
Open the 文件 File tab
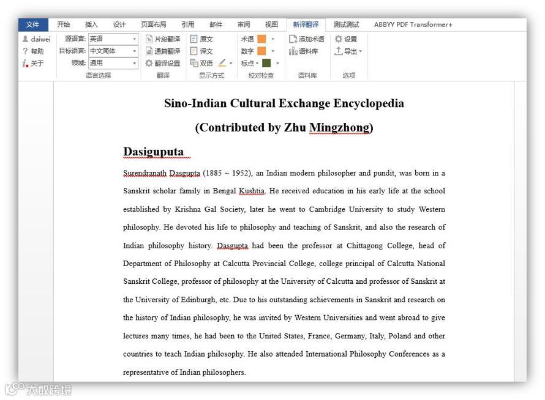click(x=33, y=24)
